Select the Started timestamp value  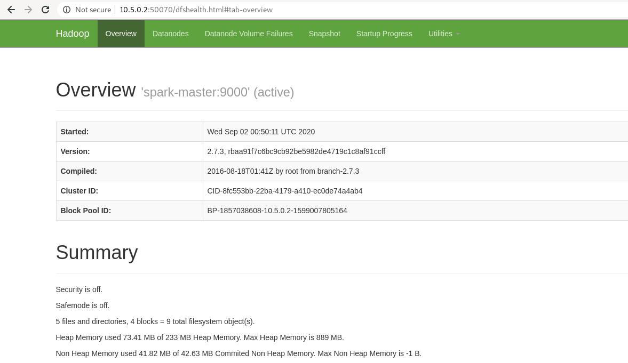point(261,132)
